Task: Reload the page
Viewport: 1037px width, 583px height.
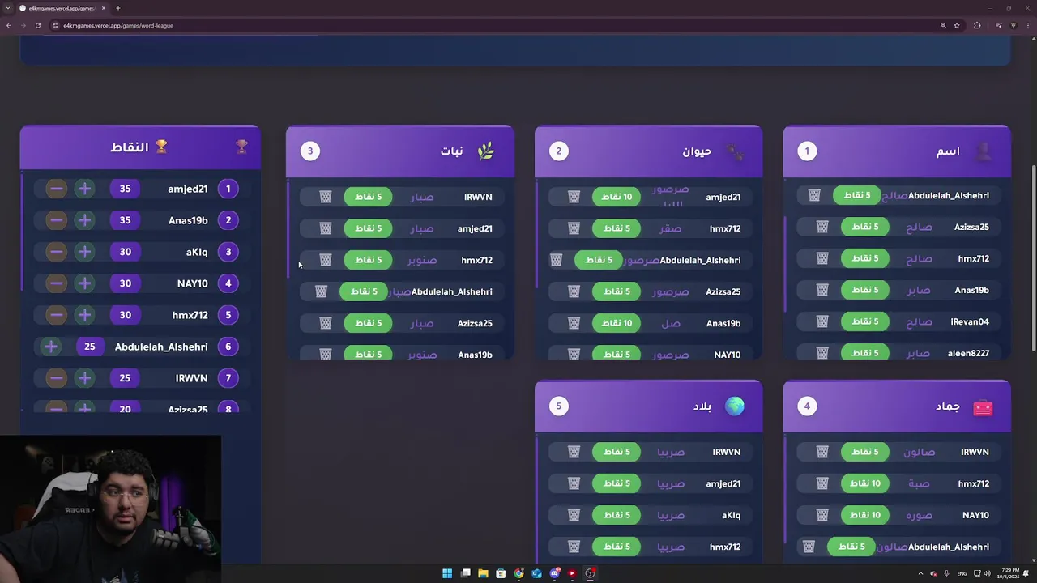Action: [37, 25]
